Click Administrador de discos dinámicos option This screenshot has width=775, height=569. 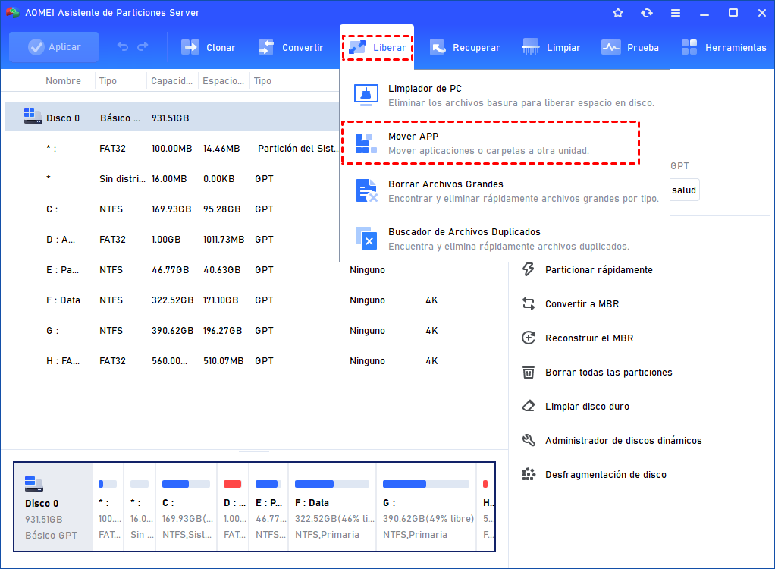pyautogui.click(x=623, y=441)
